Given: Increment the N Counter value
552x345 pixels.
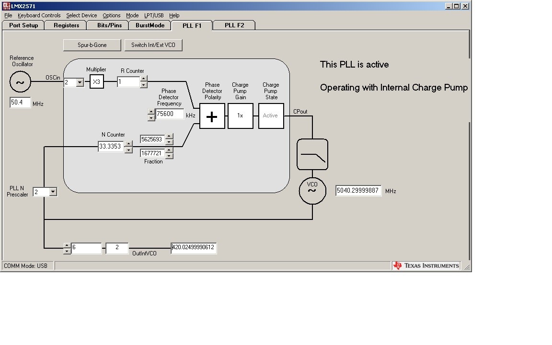Looking at the screenshot, I should click(129, 144).
